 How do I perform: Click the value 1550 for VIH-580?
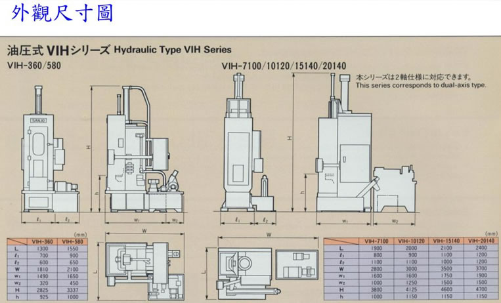(x=72, y=249)
